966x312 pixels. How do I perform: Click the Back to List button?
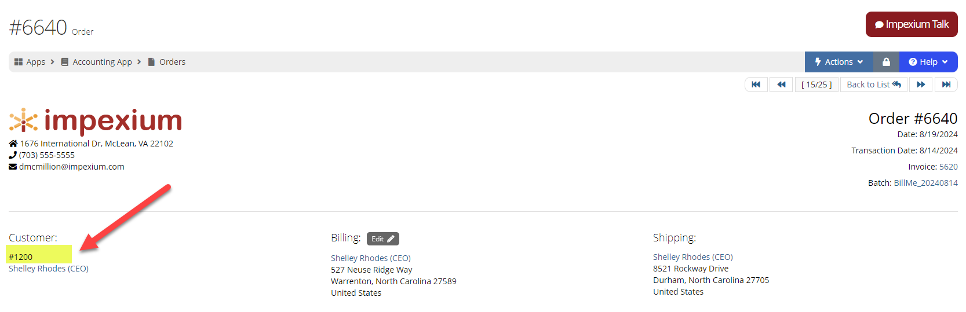874,85
